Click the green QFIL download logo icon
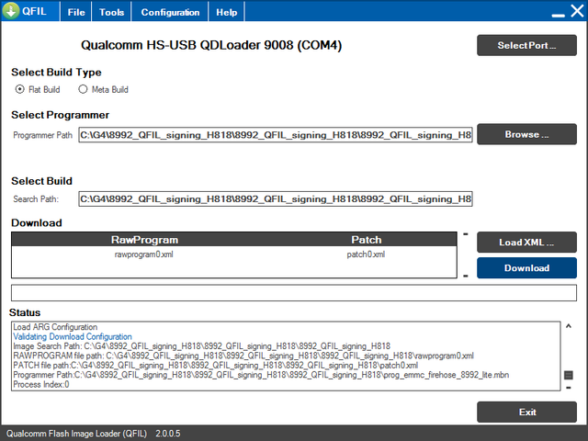 point(10,10)
